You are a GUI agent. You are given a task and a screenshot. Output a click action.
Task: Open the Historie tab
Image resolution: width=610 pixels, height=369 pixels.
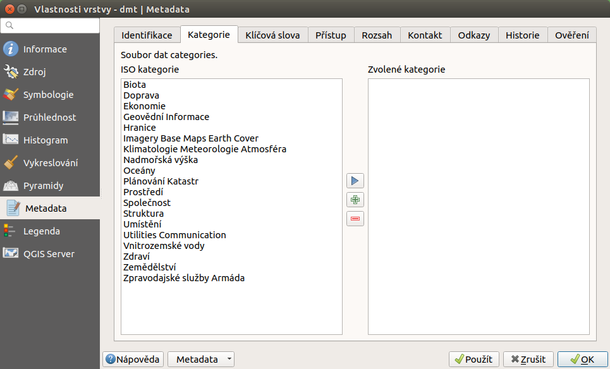click(x=523, y=35)
